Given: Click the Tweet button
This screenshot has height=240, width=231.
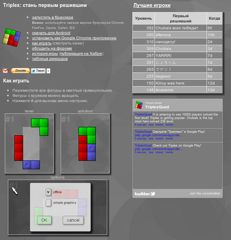Looking at the screenshot, I should pos(38,71).
